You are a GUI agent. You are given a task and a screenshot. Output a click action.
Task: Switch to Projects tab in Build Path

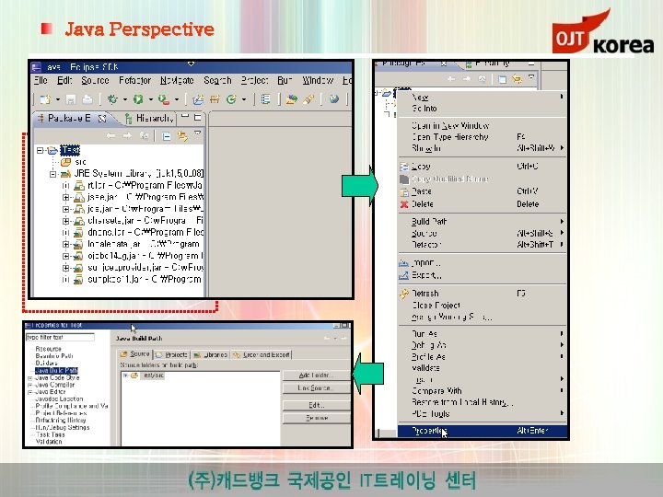(171, 354)
